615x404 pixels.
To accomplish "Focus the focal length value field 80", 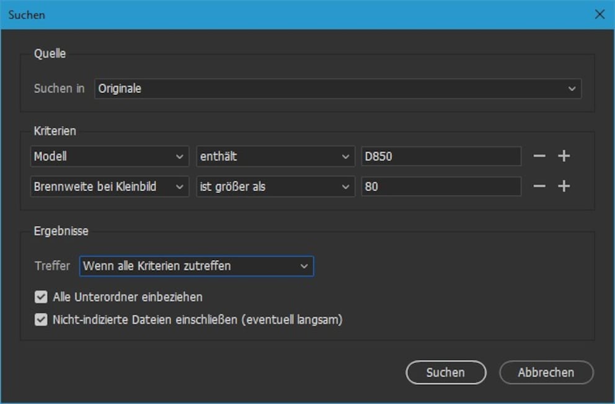I will [x=441, y=187].
